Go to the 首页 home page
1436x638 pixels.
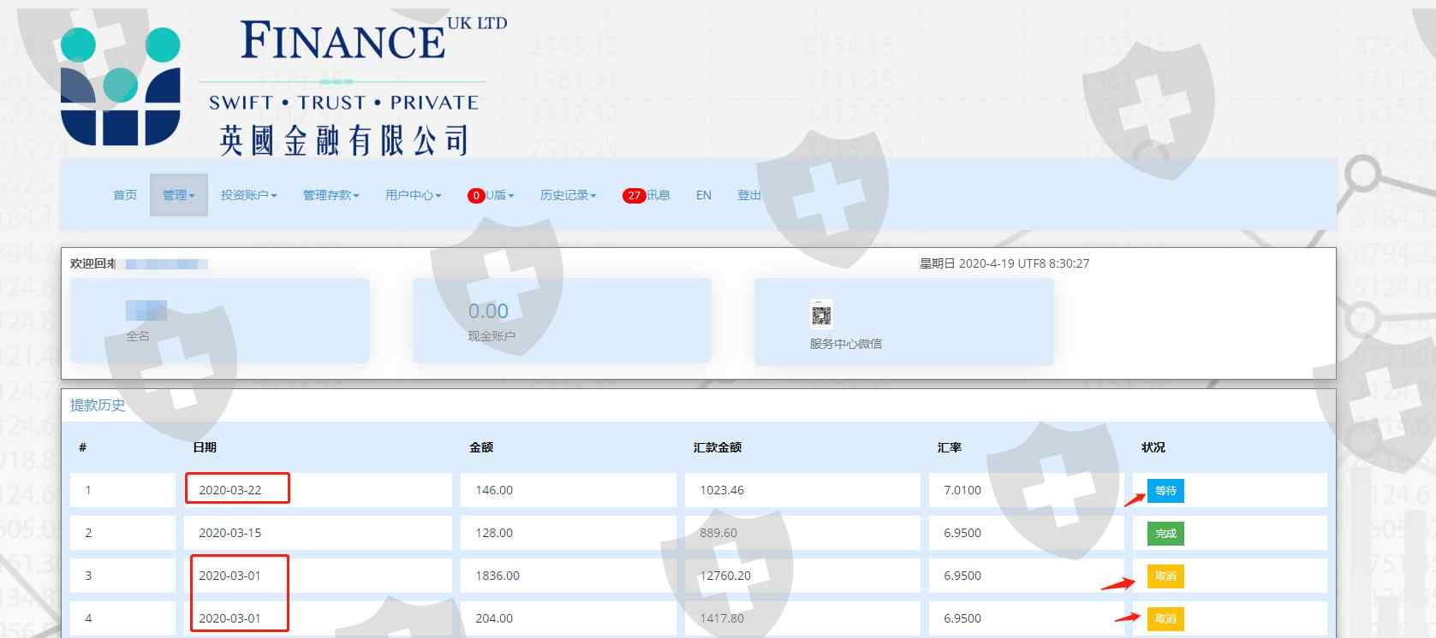tap(125, 195)
